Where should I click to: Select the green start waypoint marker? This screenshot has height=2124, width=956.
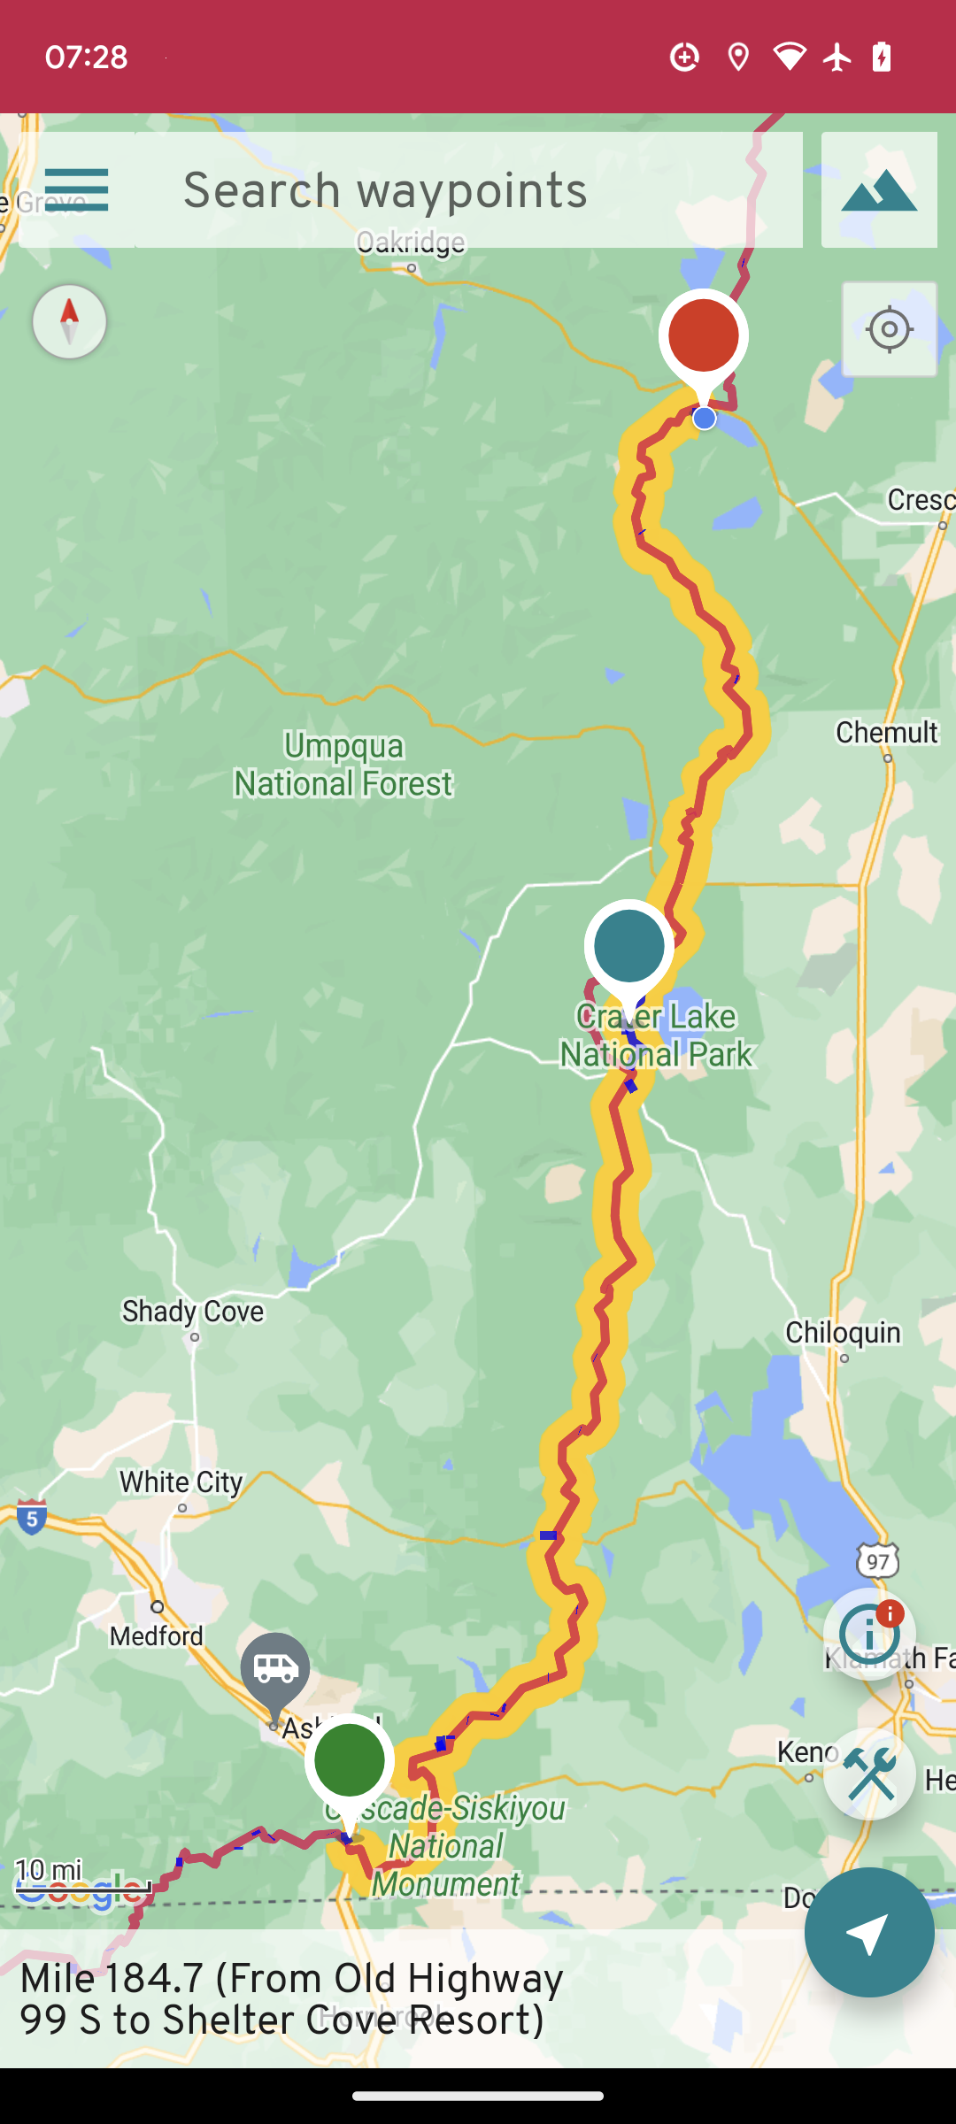coord(350,1766)
